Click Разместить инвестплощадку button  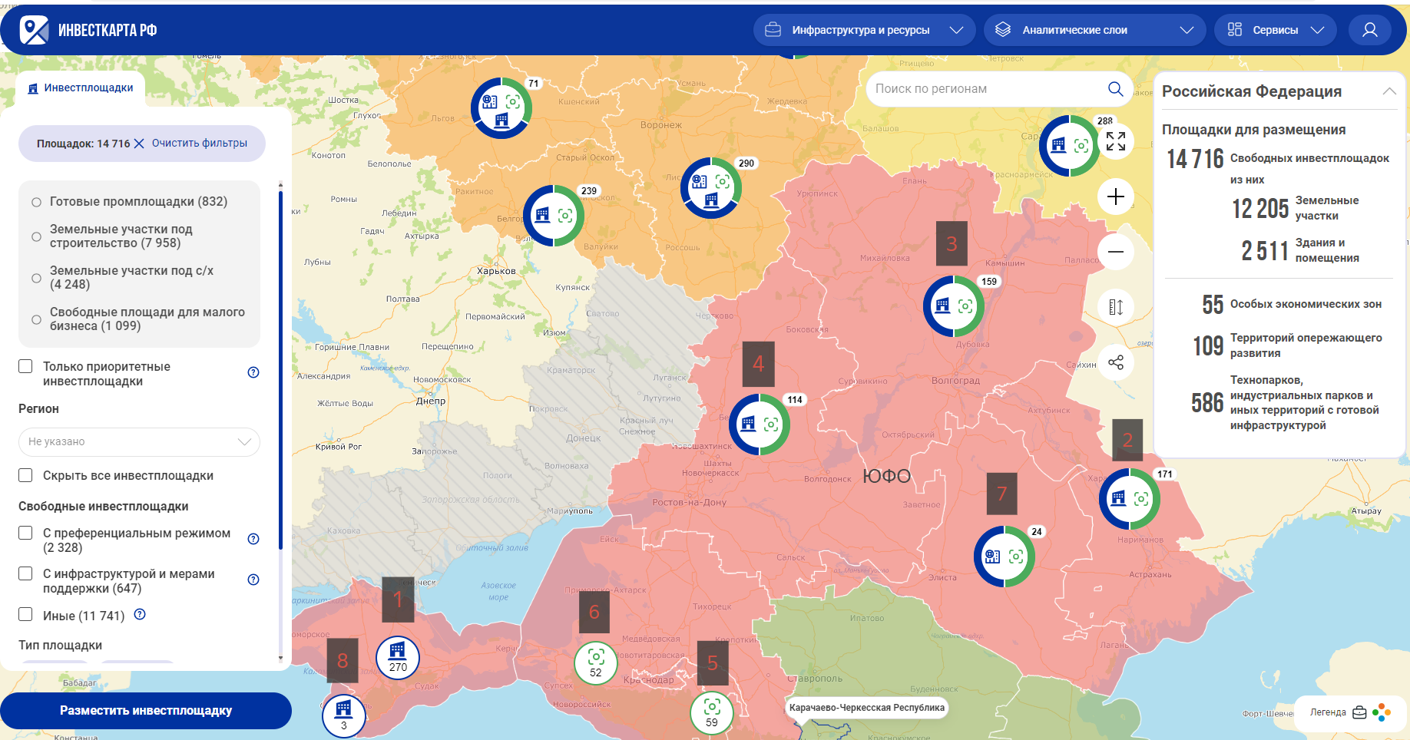click(146, 711)
